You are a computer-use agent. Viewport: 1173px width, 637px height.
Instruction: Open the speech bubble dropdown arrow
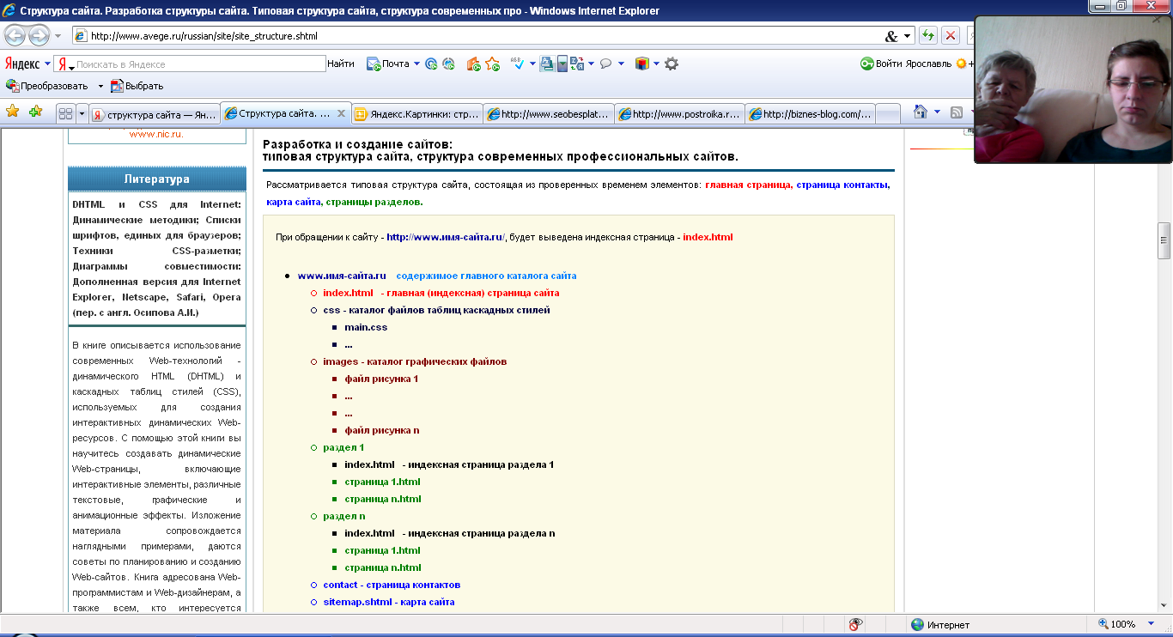tap(622, 64)
